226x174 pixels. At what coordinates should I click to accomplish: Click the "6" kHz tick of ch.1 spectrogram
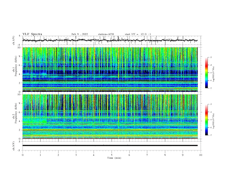20,65
